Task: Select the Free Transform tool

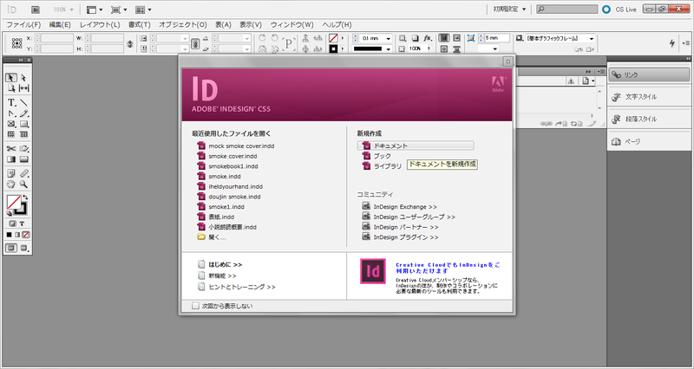Action: [24, 149]
